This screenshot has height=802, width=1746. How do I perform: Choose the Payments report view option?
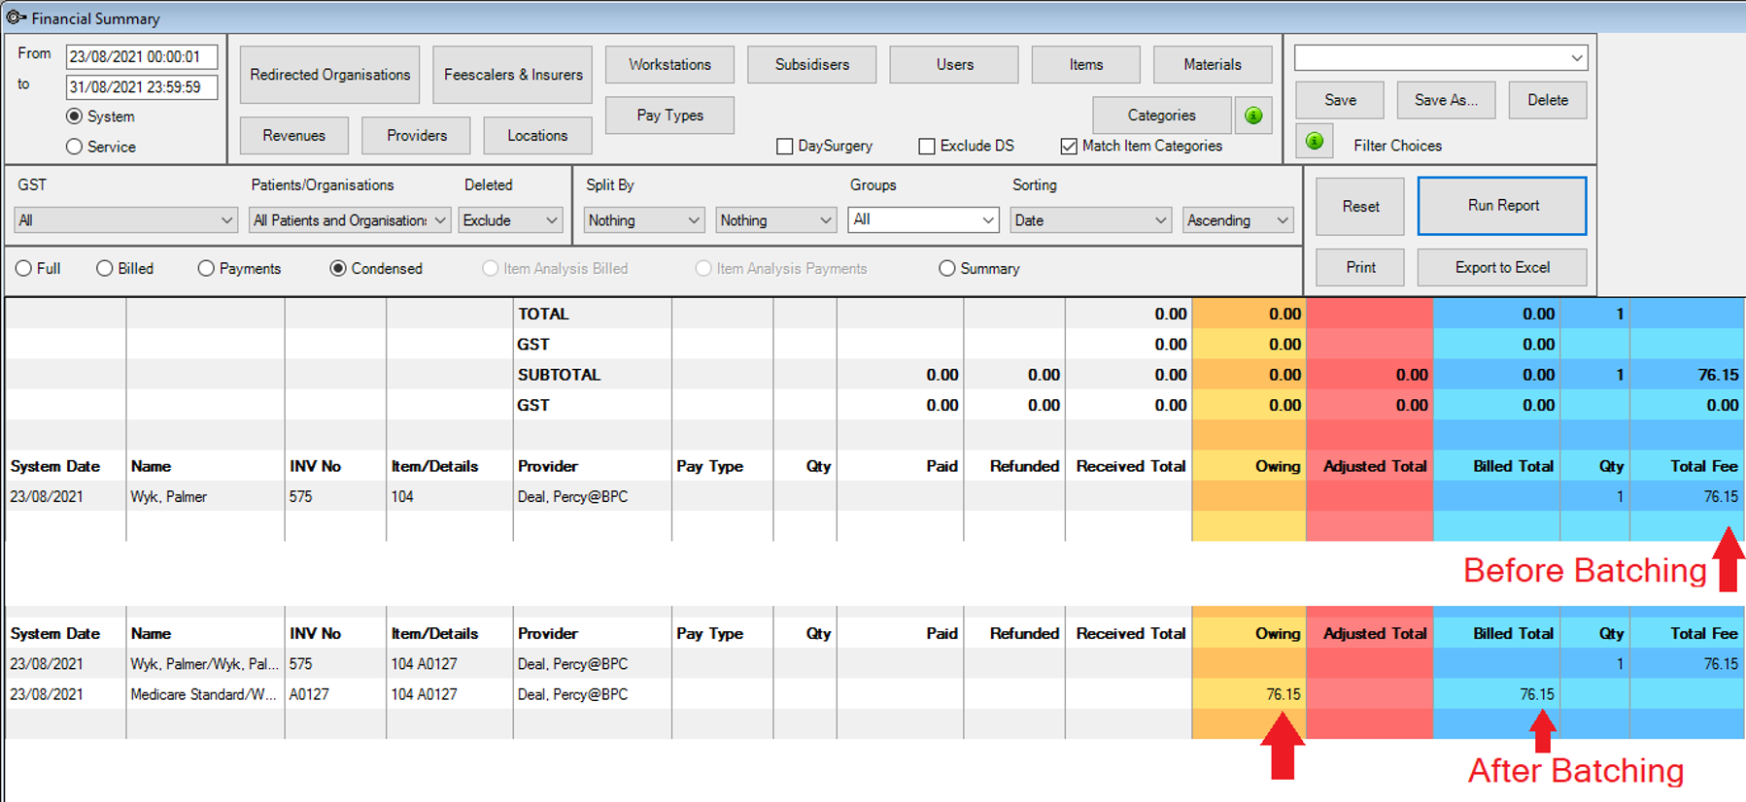point(206,269)
